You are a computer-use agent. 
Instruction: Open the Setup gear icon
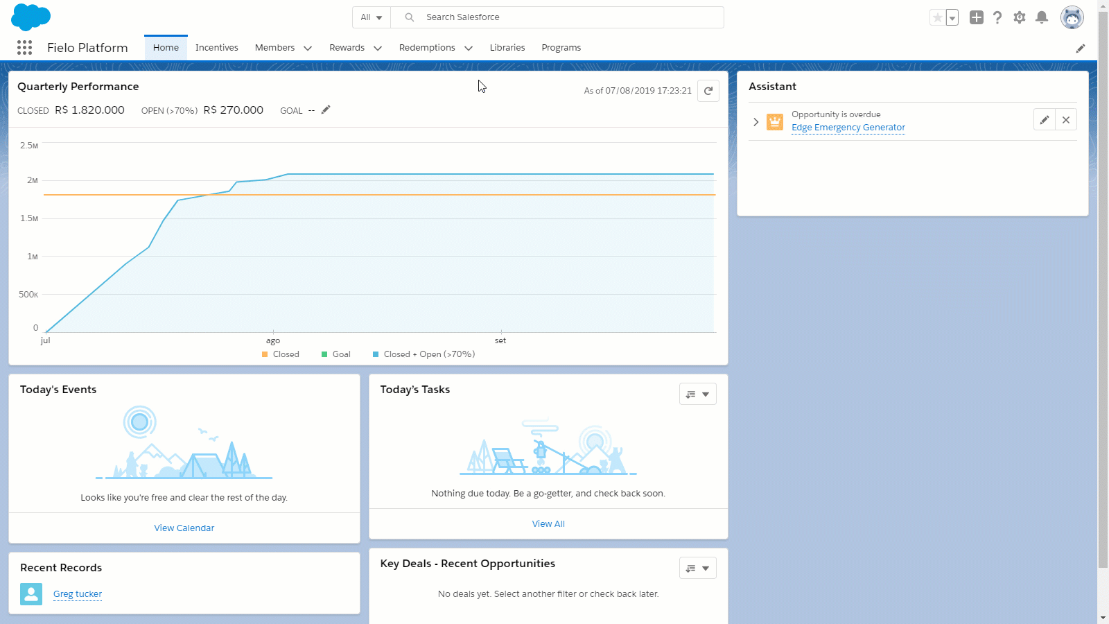(1020, 17)
